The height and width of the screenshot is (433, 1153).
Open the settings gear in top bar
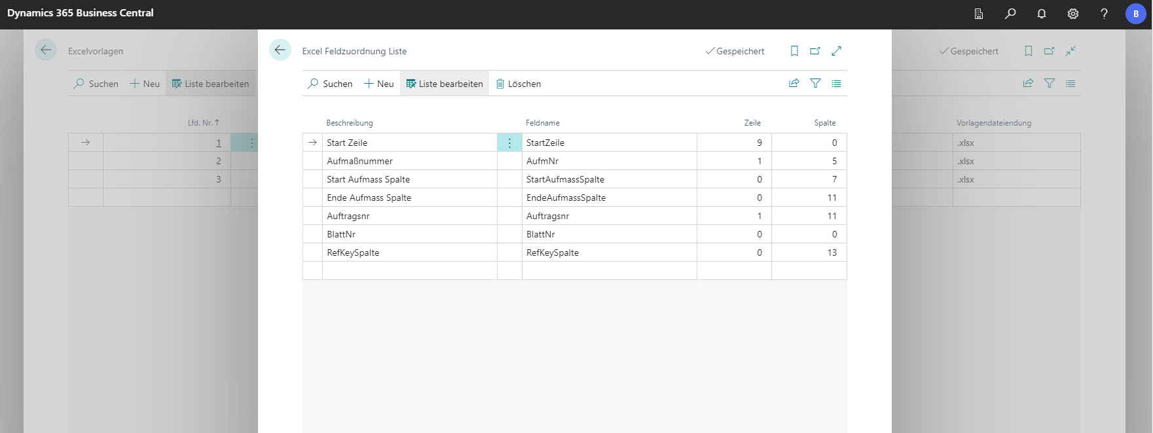[1073, 14]
